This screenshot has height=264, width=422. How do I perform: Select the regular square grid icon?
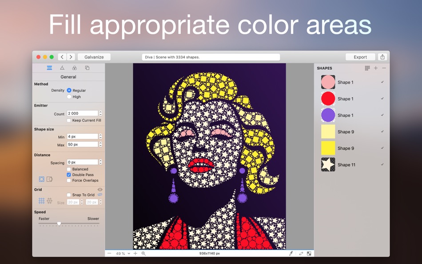tap(41, 200)
